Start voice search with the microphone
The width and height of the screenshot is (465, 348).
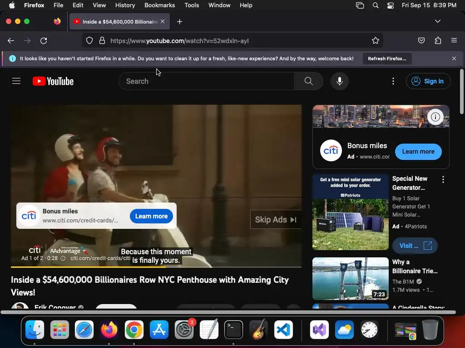[340, 81]
